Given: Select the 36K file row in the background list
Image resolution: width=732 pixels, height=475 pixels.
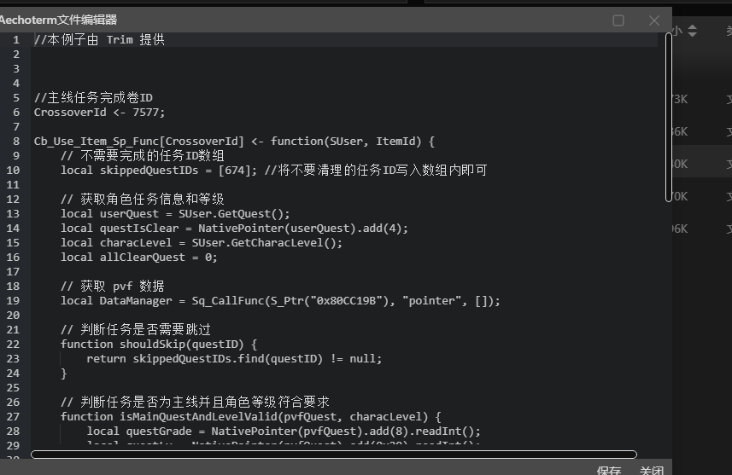Looking at the screenshot, I should tap(700, 131).
